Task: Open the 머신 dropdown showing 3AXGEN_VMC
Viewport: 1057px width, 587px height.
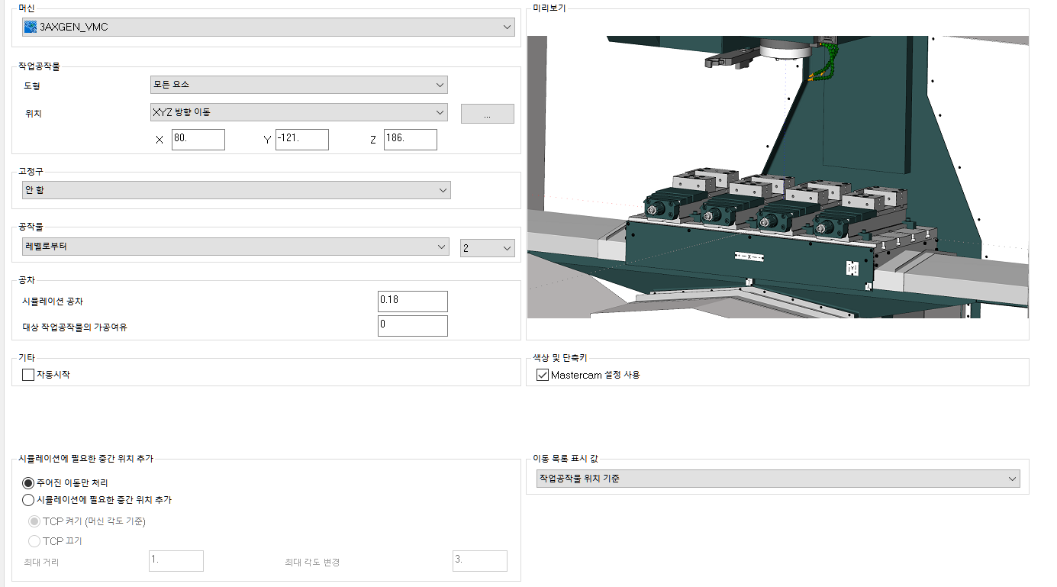Action: (269, 27)
